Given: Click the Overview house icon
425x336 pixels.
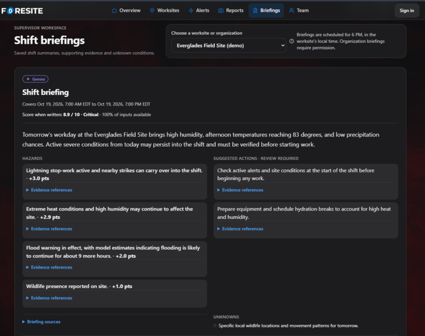Looking at the screenshot, I should coord(114,11).
